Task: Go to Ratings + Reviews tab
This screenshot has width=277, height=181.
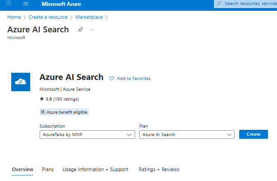Action: coord(159,169)
